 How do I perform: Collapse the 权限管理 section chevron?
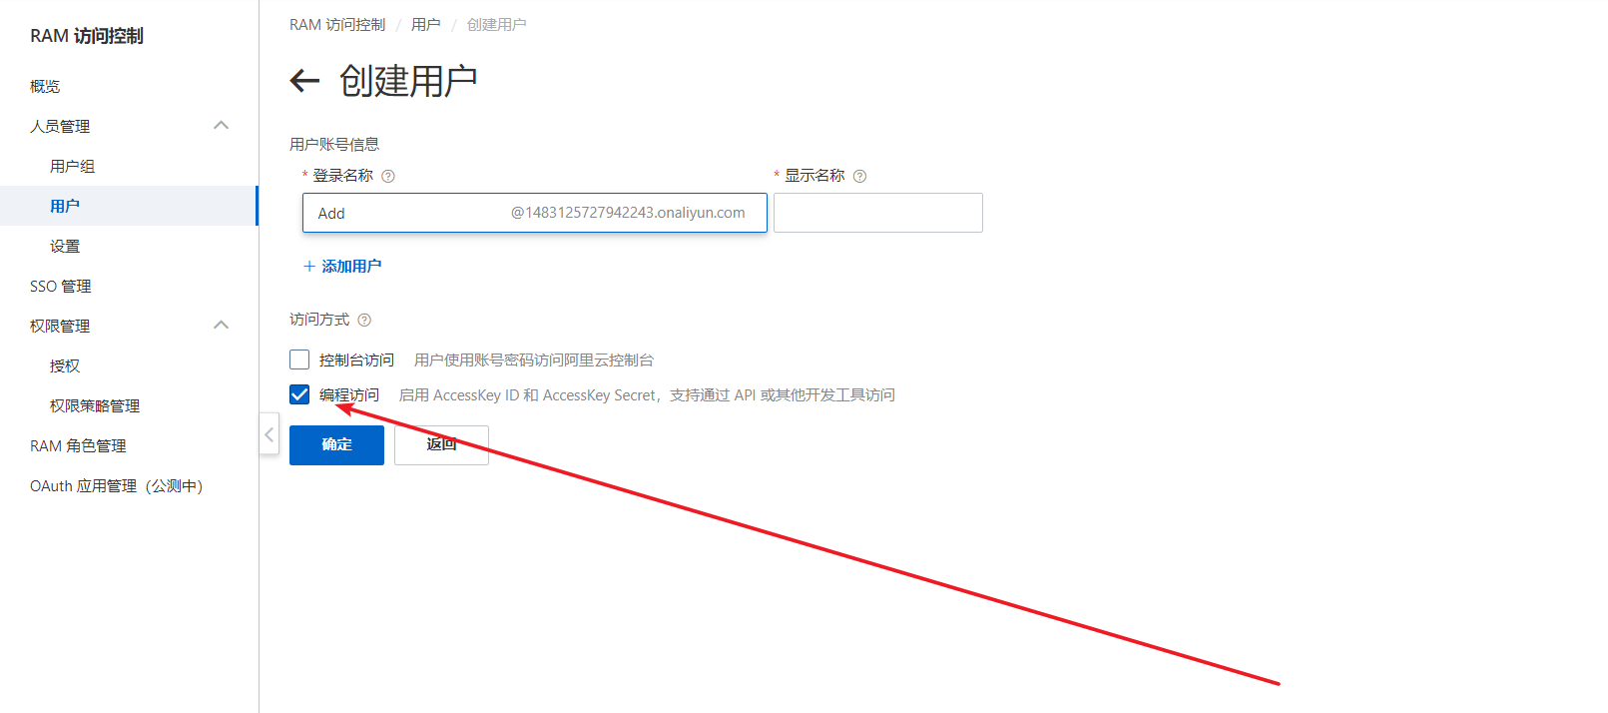pyautogui.click(x=222, y=326)
